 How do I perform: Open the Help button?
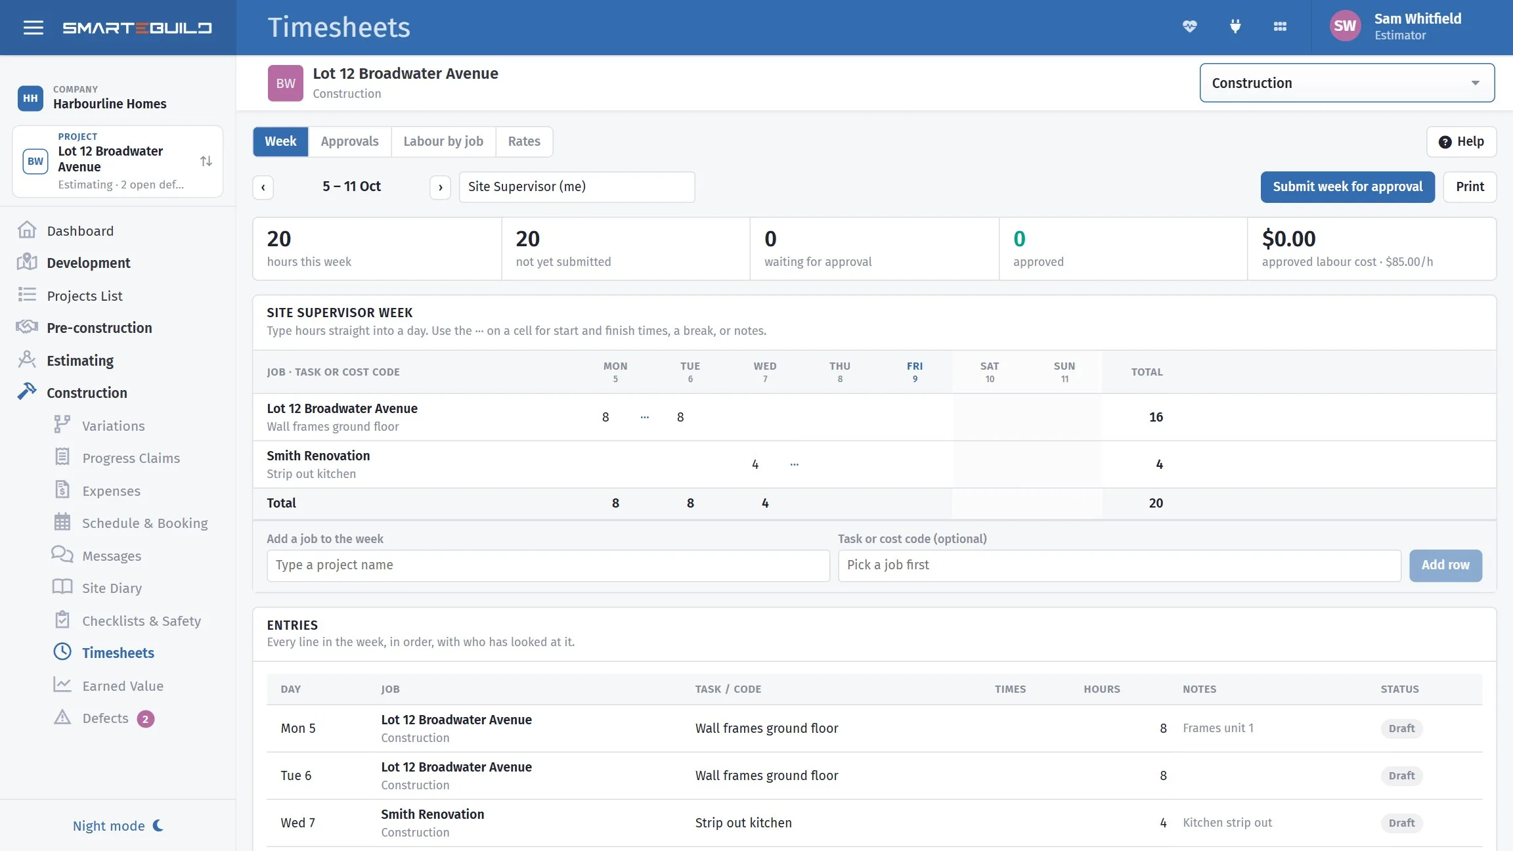point(1461,141)
